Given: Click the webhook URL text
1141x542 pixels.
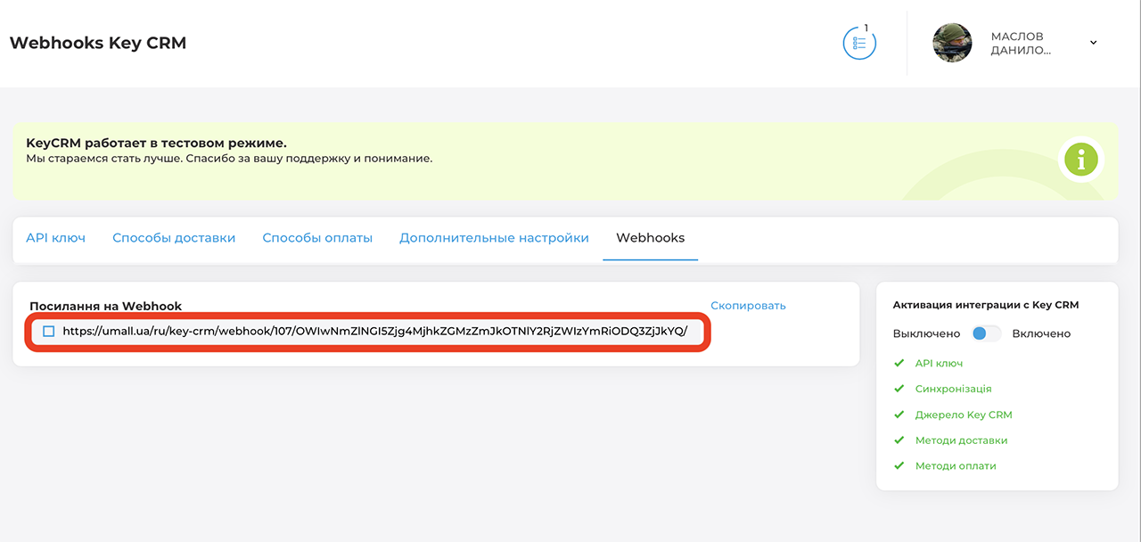Looking at the screenshot, I should (374, 332).
